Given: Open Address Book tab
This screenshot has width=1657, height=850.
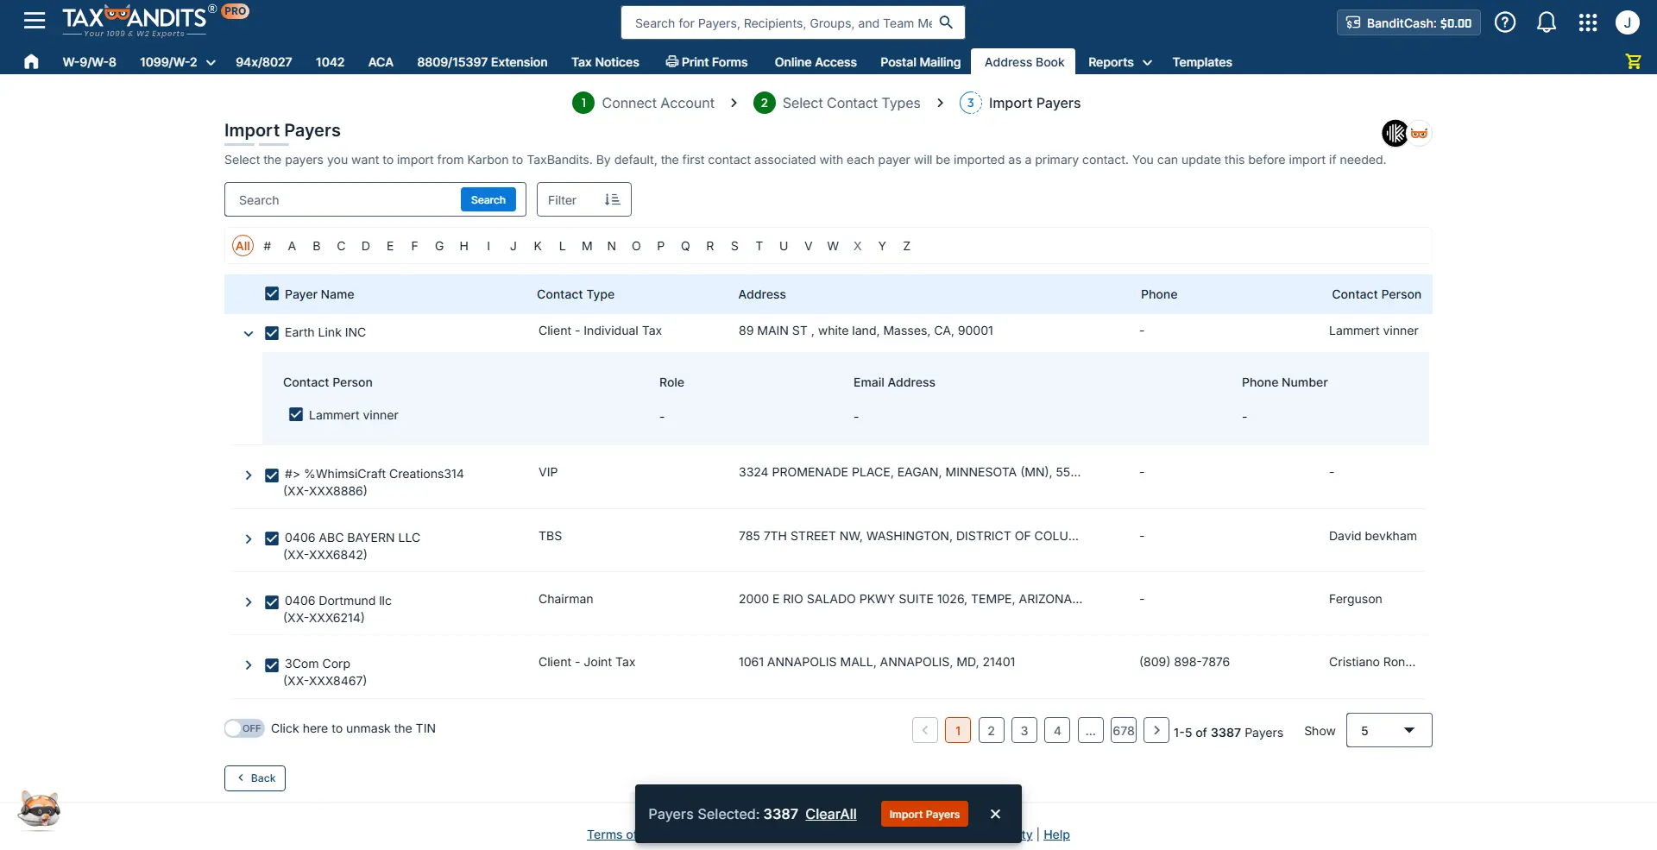Looking at the screenshot, I should pyautogui.click(x=1024, y=62).
